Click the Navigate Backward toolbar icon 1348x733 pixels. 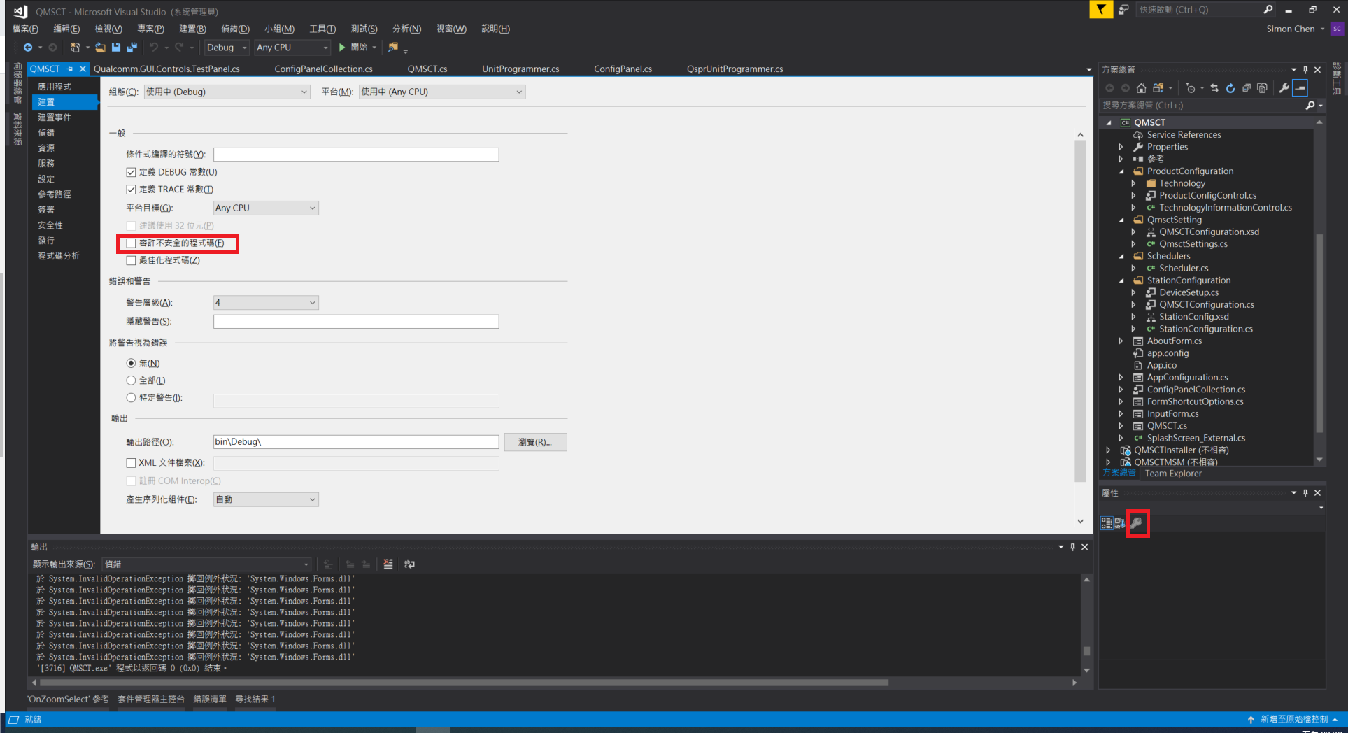tap(28, 48)
